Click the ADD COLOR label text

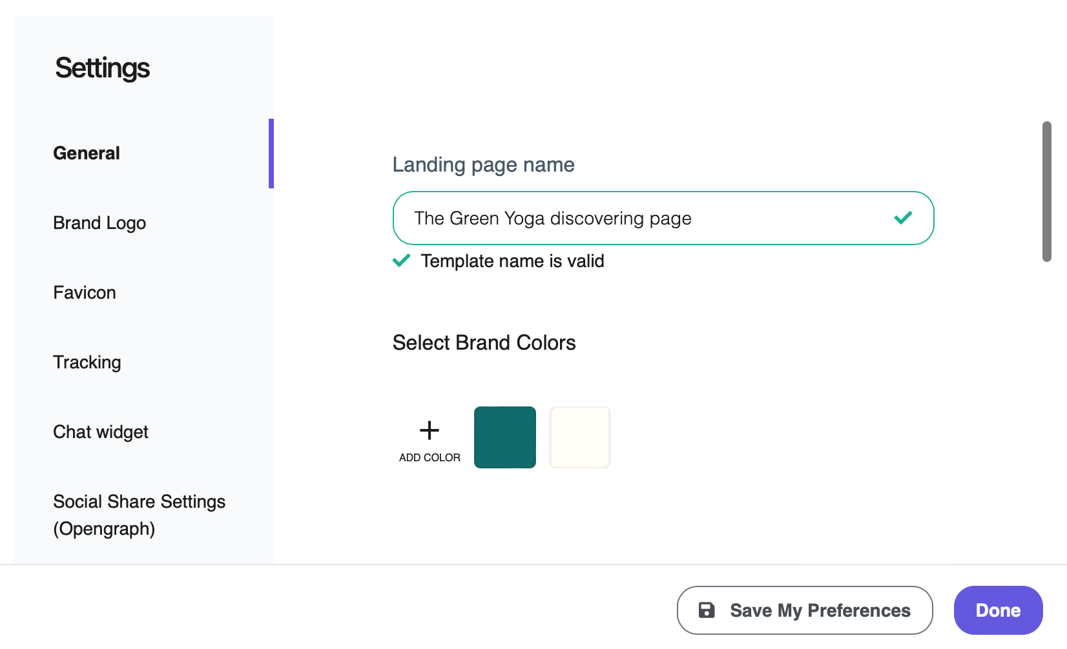click(429, 457)
